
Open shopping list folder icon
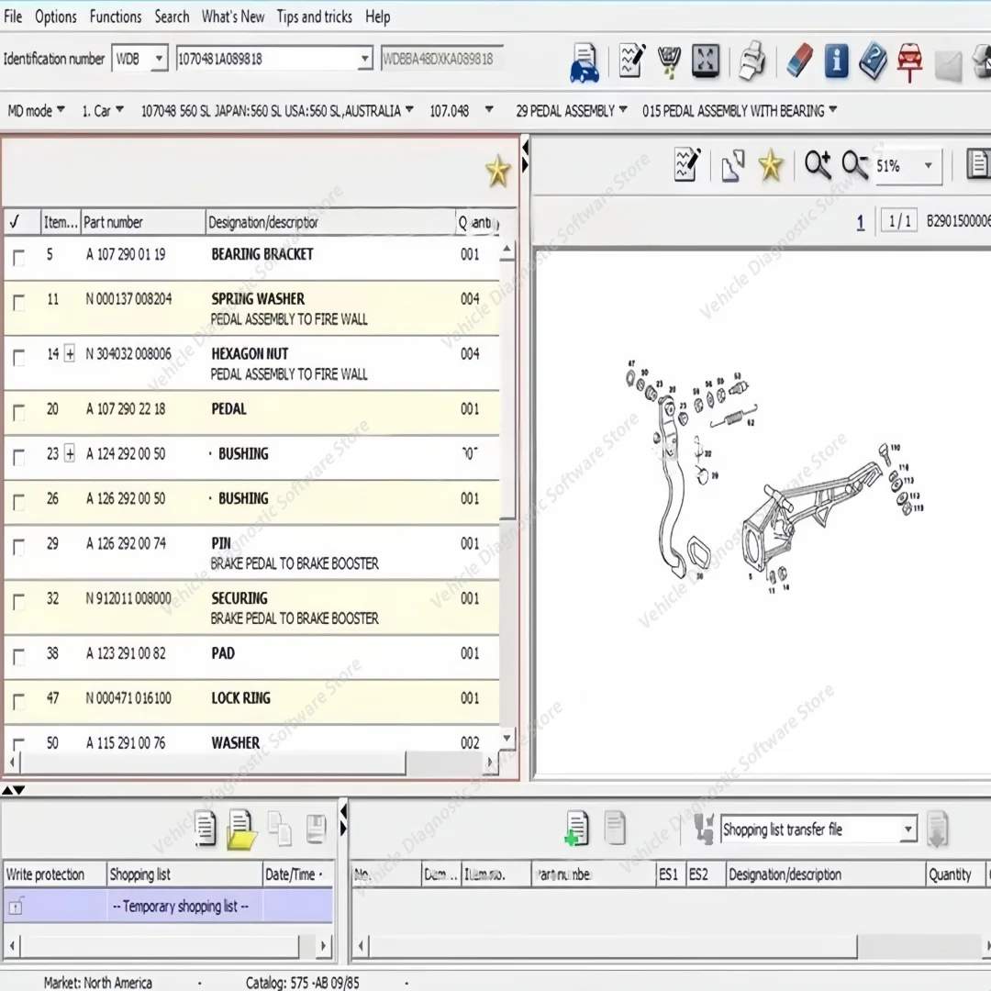click(x=241, y=830)
